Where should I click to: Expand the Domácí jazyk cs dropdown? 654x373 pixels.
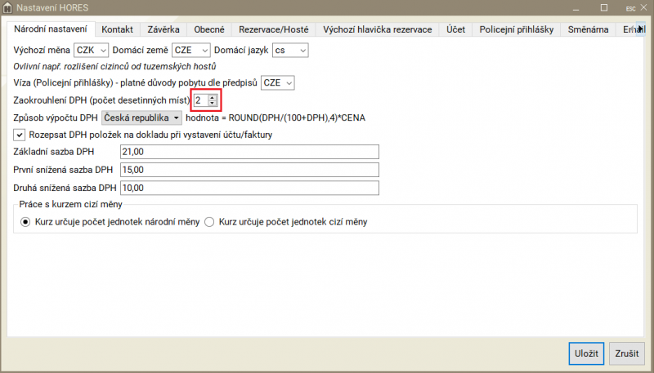pyautogui.click(x=290, y=51)
